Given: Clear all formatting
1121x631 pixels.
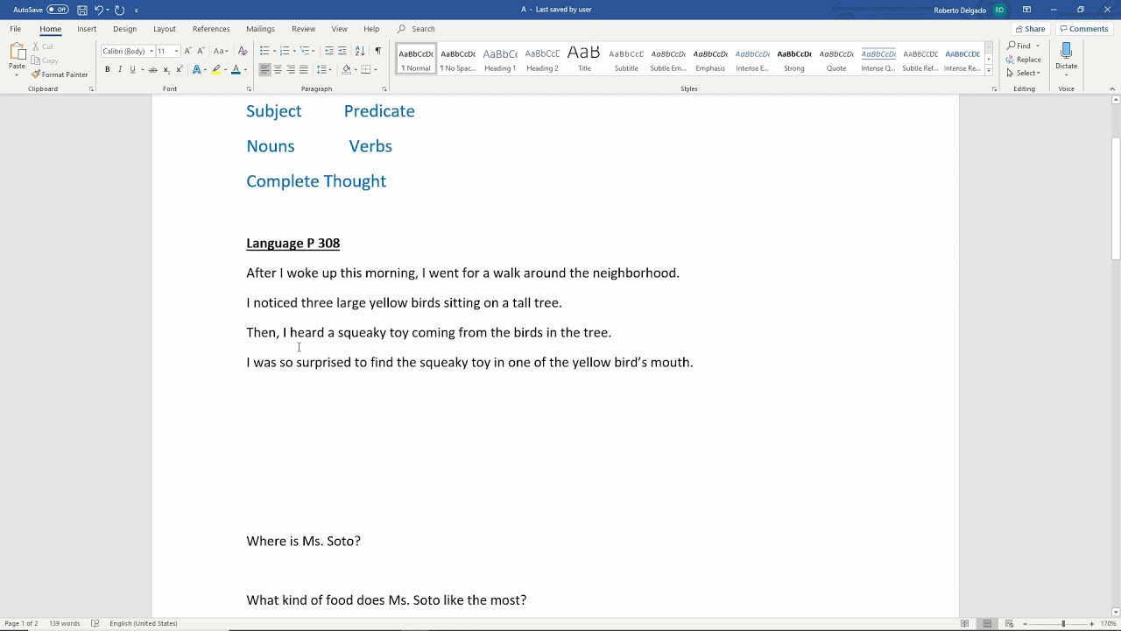Looking at the screenshot, I should pyautogui.click(x=243, y=51).
